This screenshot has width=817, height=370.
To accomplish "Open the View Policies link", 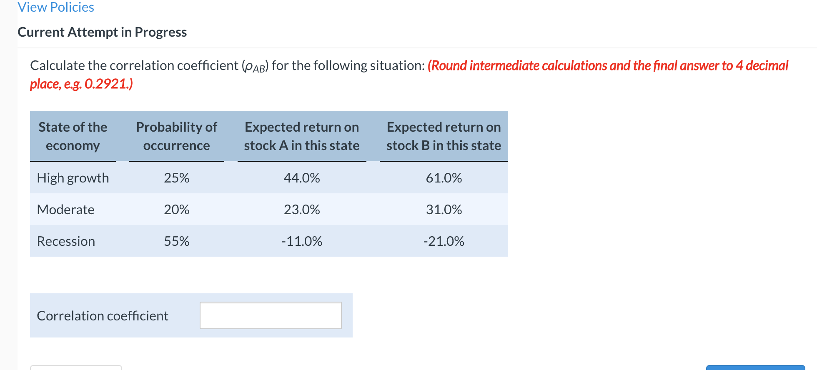I will point(56,7).
